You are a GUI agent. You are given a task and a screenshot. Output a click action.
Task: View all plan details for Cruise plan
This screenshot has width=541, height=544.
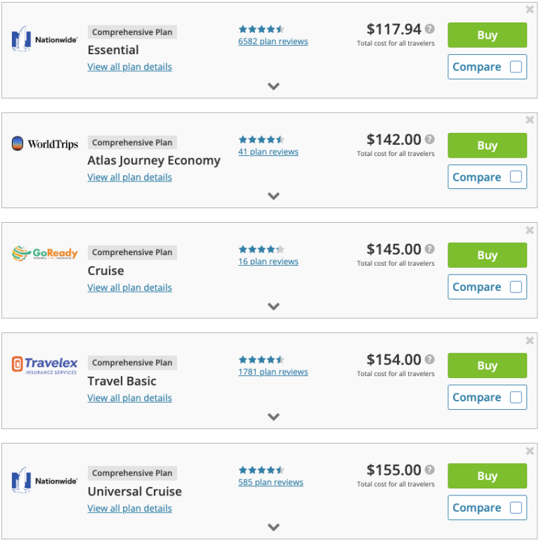tap(129, 287)
